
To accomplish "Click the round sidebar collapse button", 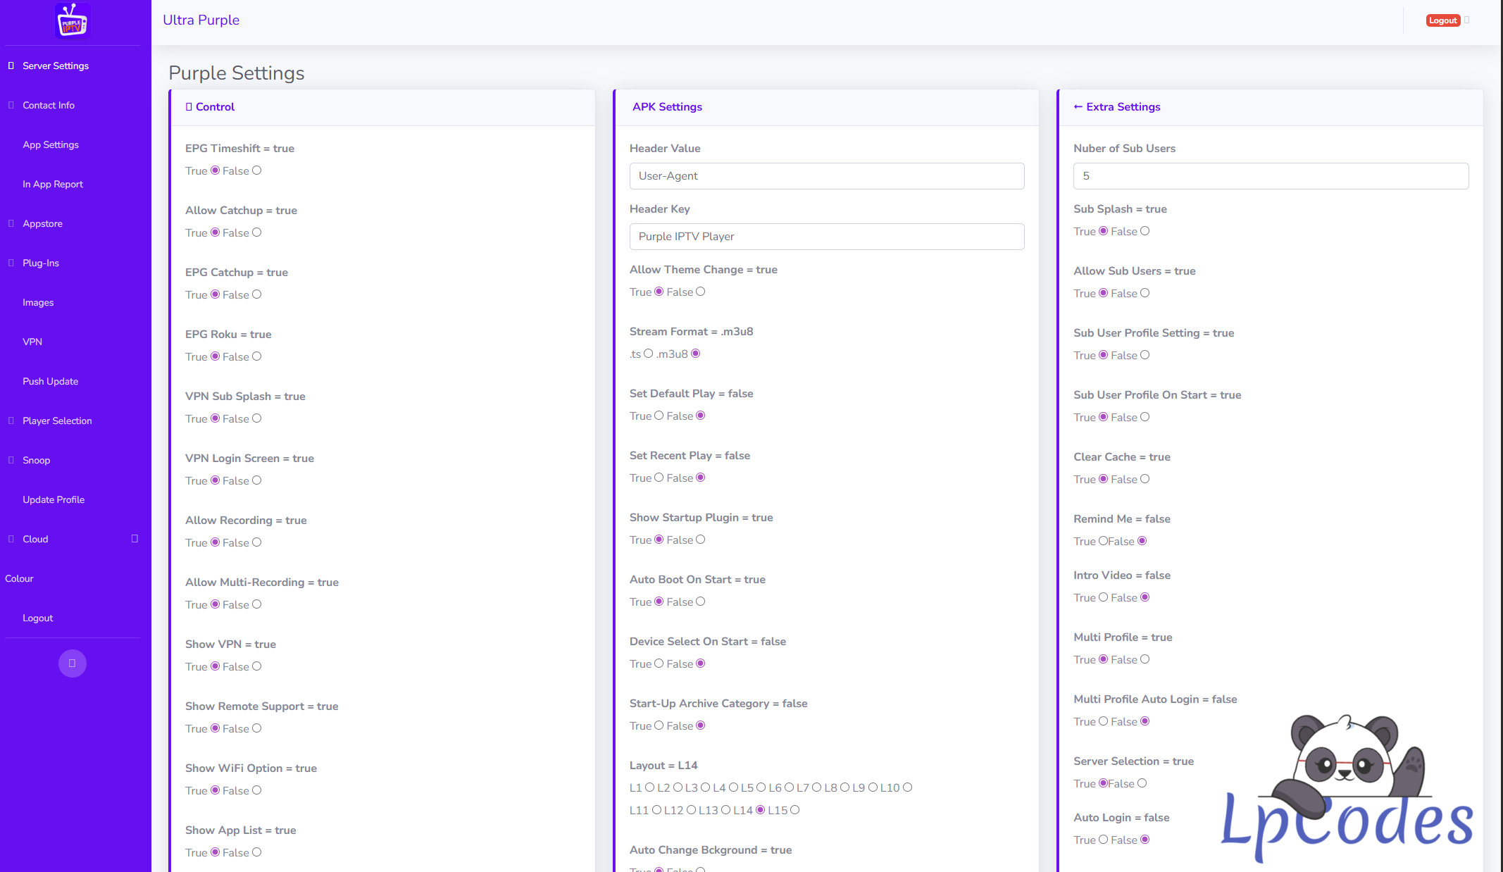I will [72, 663].
